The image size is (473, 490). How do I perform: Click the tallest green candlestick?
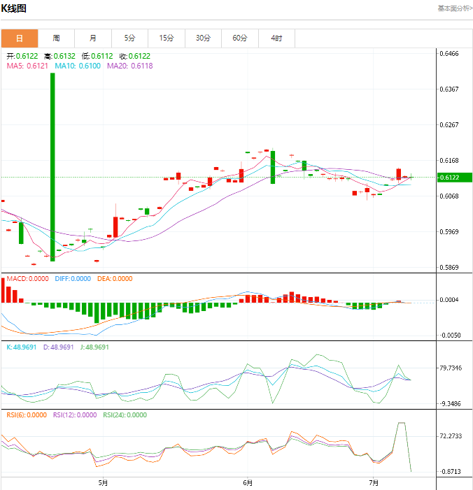[x=52, y=166]
